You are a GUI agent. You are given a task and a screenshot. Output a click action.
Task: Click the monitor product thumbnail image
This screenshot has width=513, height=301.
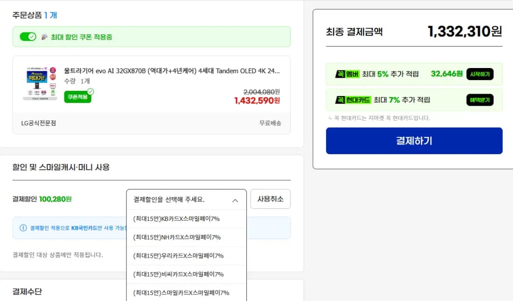point(40,84)
